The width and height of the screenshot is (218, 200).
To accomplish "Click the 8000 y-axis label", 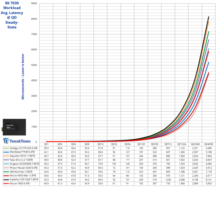I will click(x=34, y=19).
